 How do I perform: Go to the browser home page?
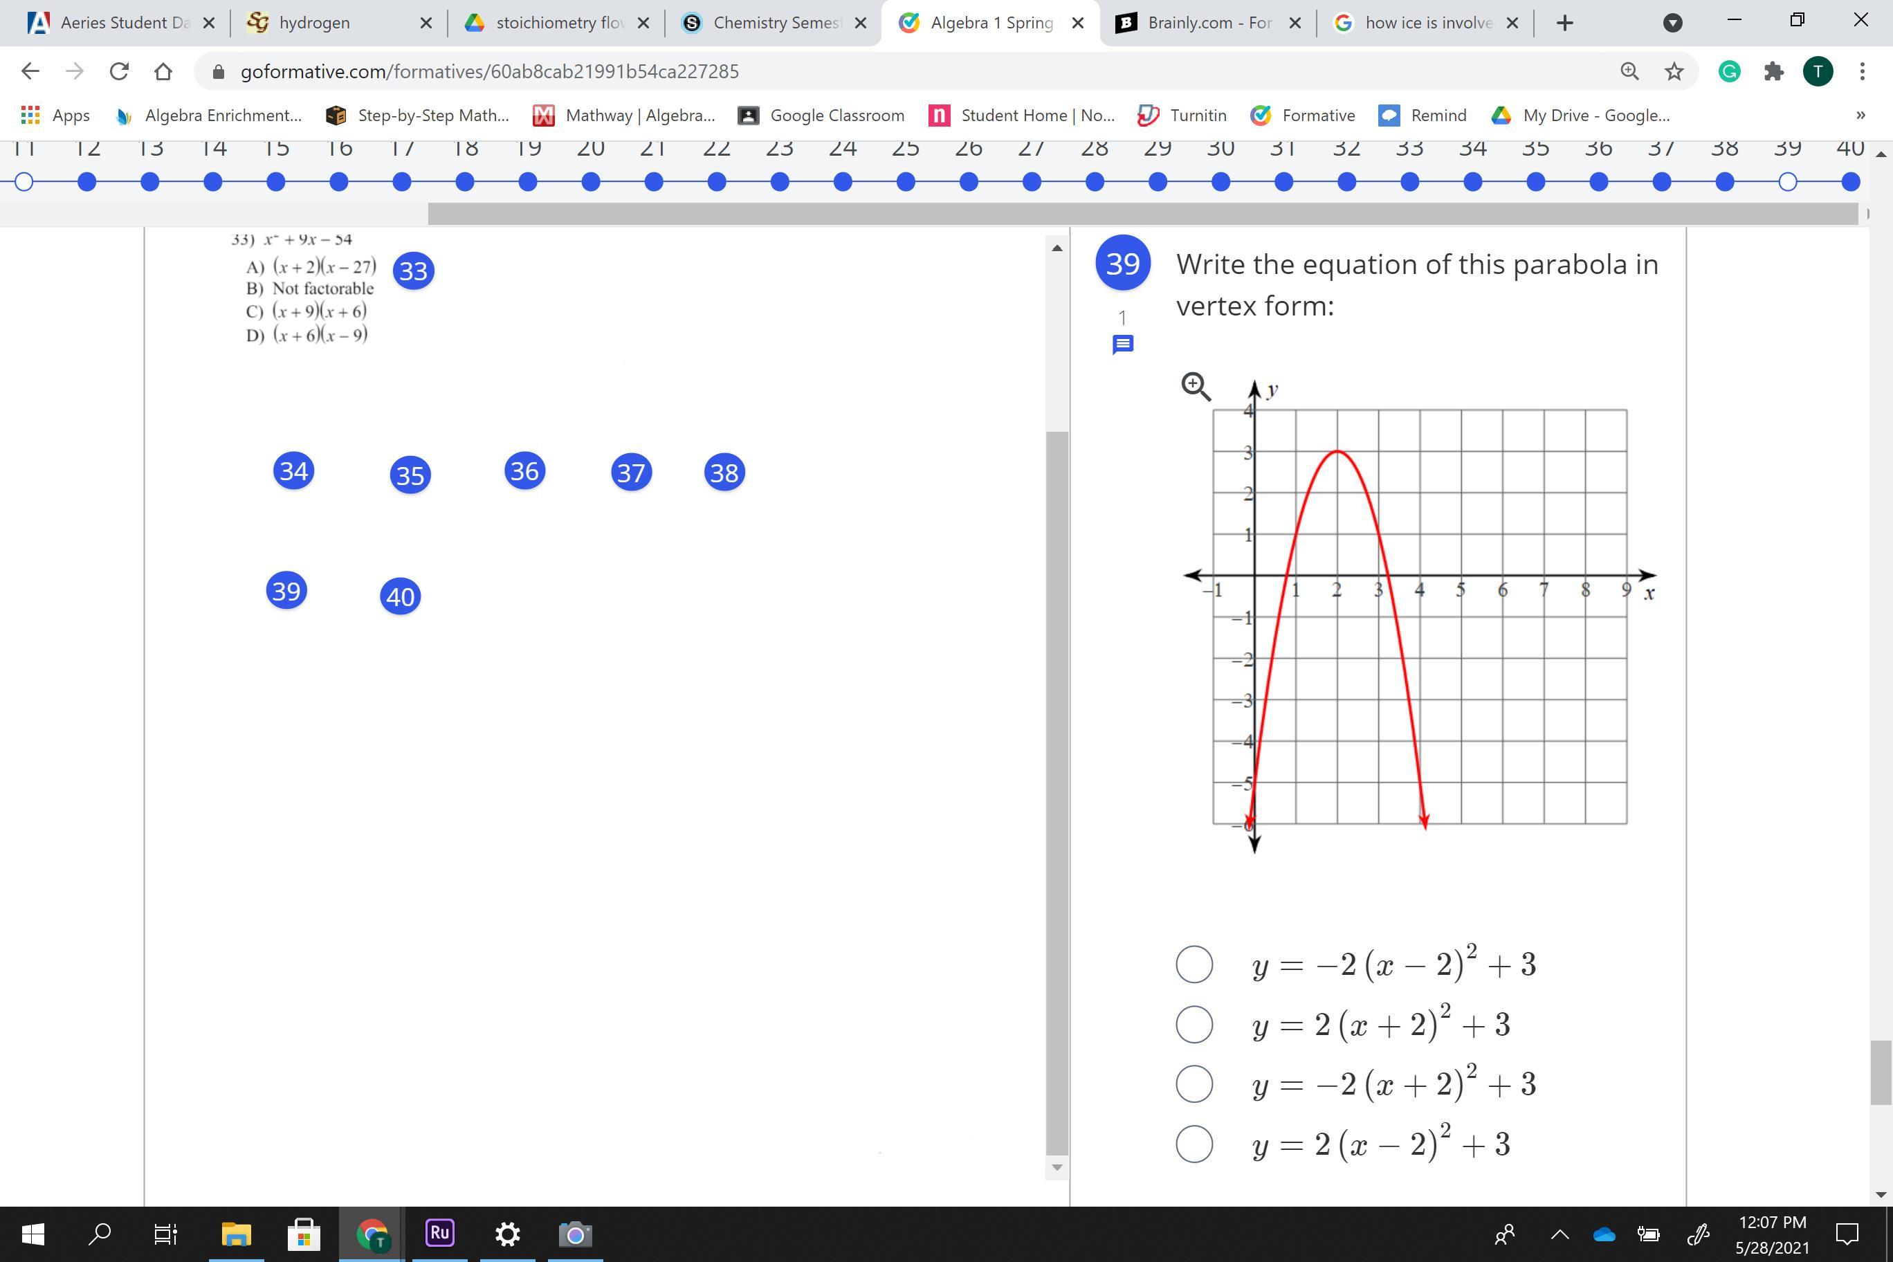pyautogui.click(x=163, y=72)
